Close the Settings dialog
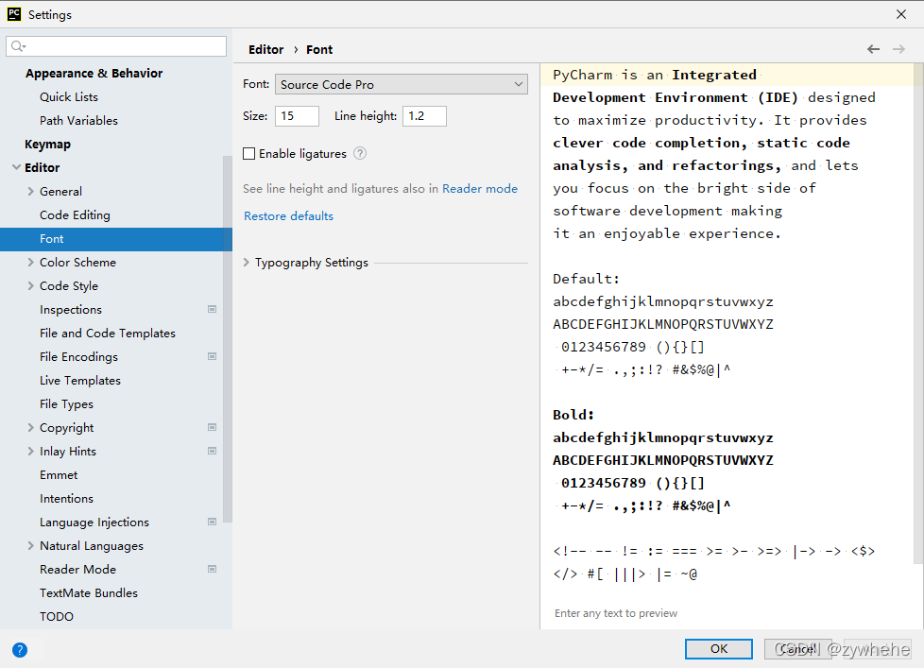Image resolution: width=924 pixels, height=668 pixels. pos(901,14)
